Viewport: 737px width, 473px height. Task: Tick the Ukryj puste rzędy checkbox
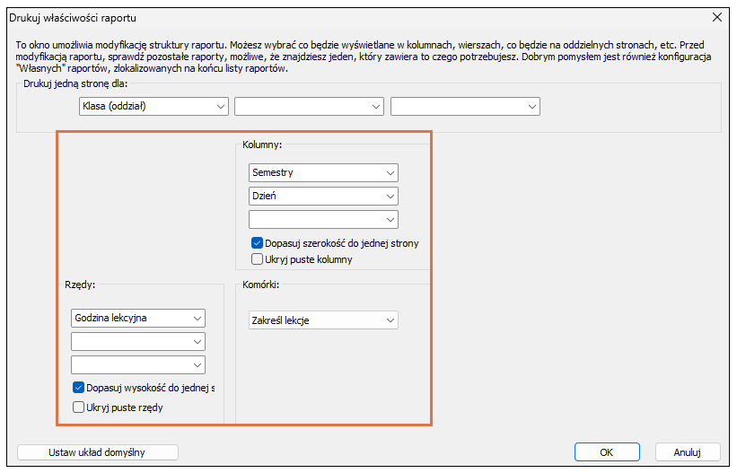(x=78, y=407)
